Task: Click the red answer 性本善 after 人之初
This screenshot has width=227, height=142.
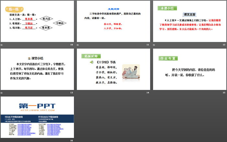Action: click(x=29, y=19)
